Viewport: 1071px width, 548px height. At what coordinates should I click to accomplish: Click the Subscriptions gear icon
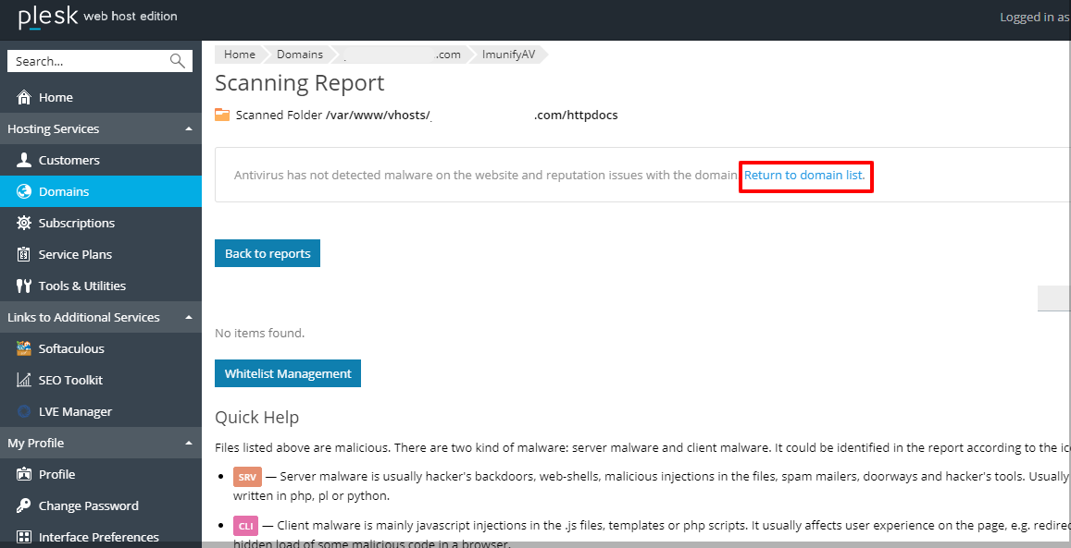[x=24, y=223]
